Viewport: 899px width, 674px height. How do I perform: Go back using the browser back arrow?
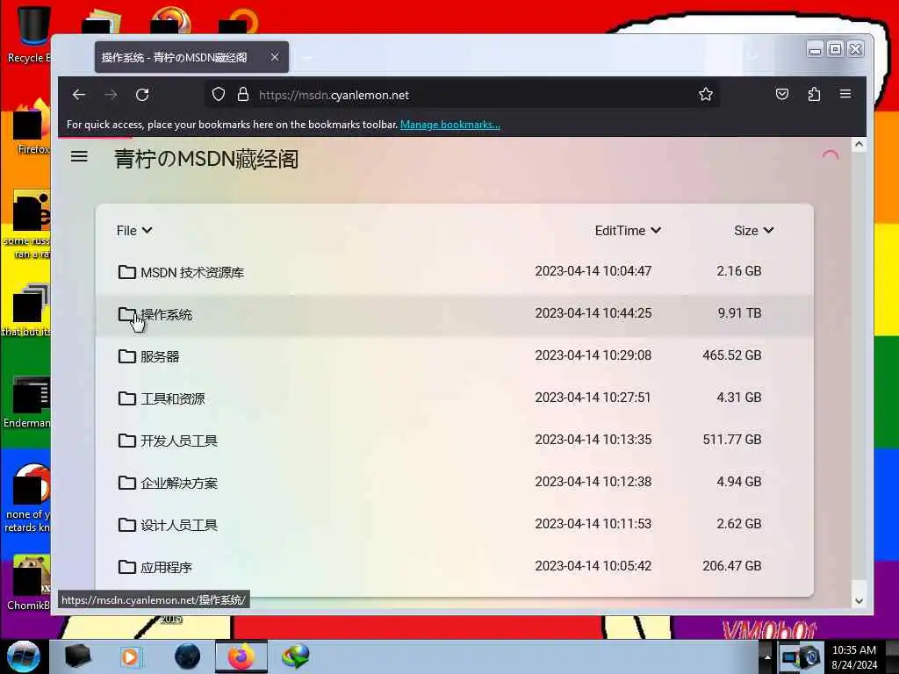[79, 95]
